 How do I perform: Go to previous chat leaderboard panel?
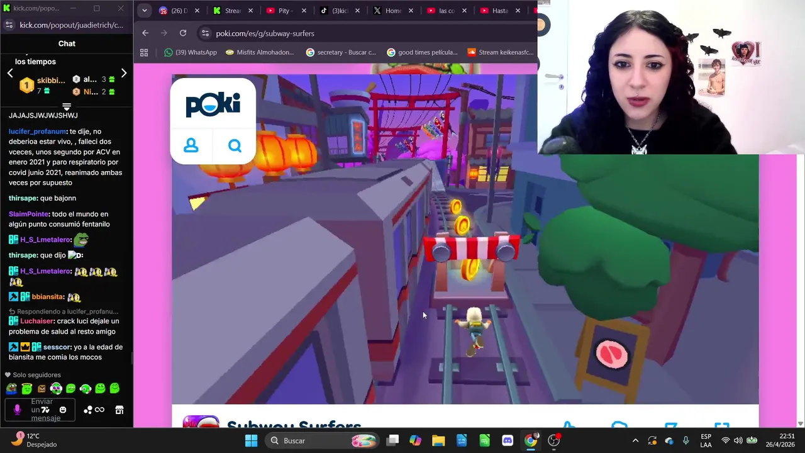click(x=10, y=74)
